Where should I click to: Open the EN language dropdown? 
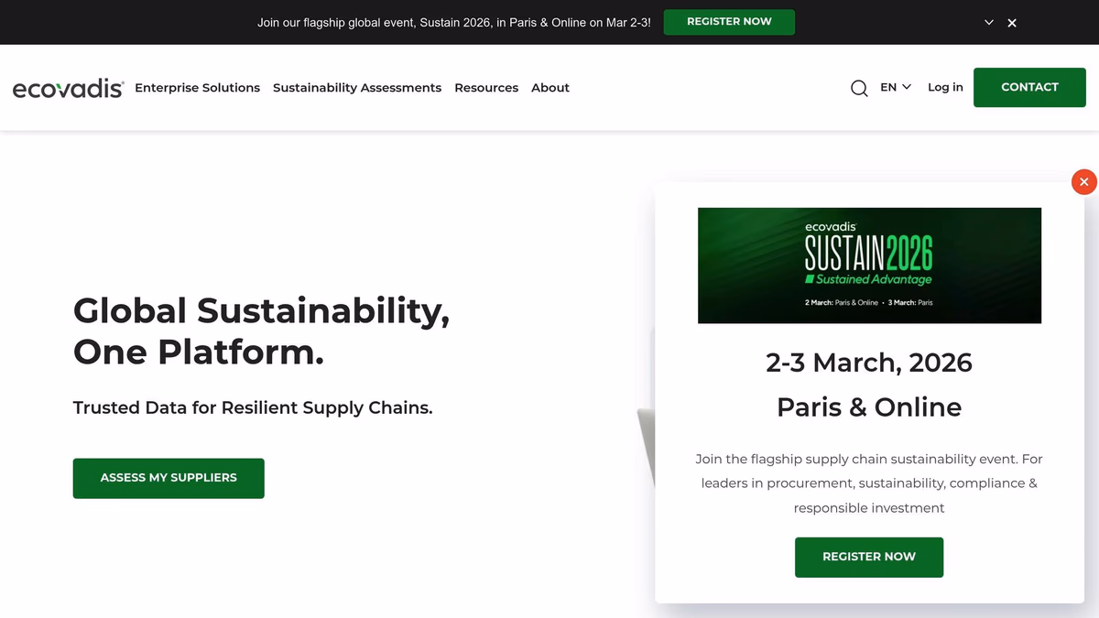click(x=895, y=87)
